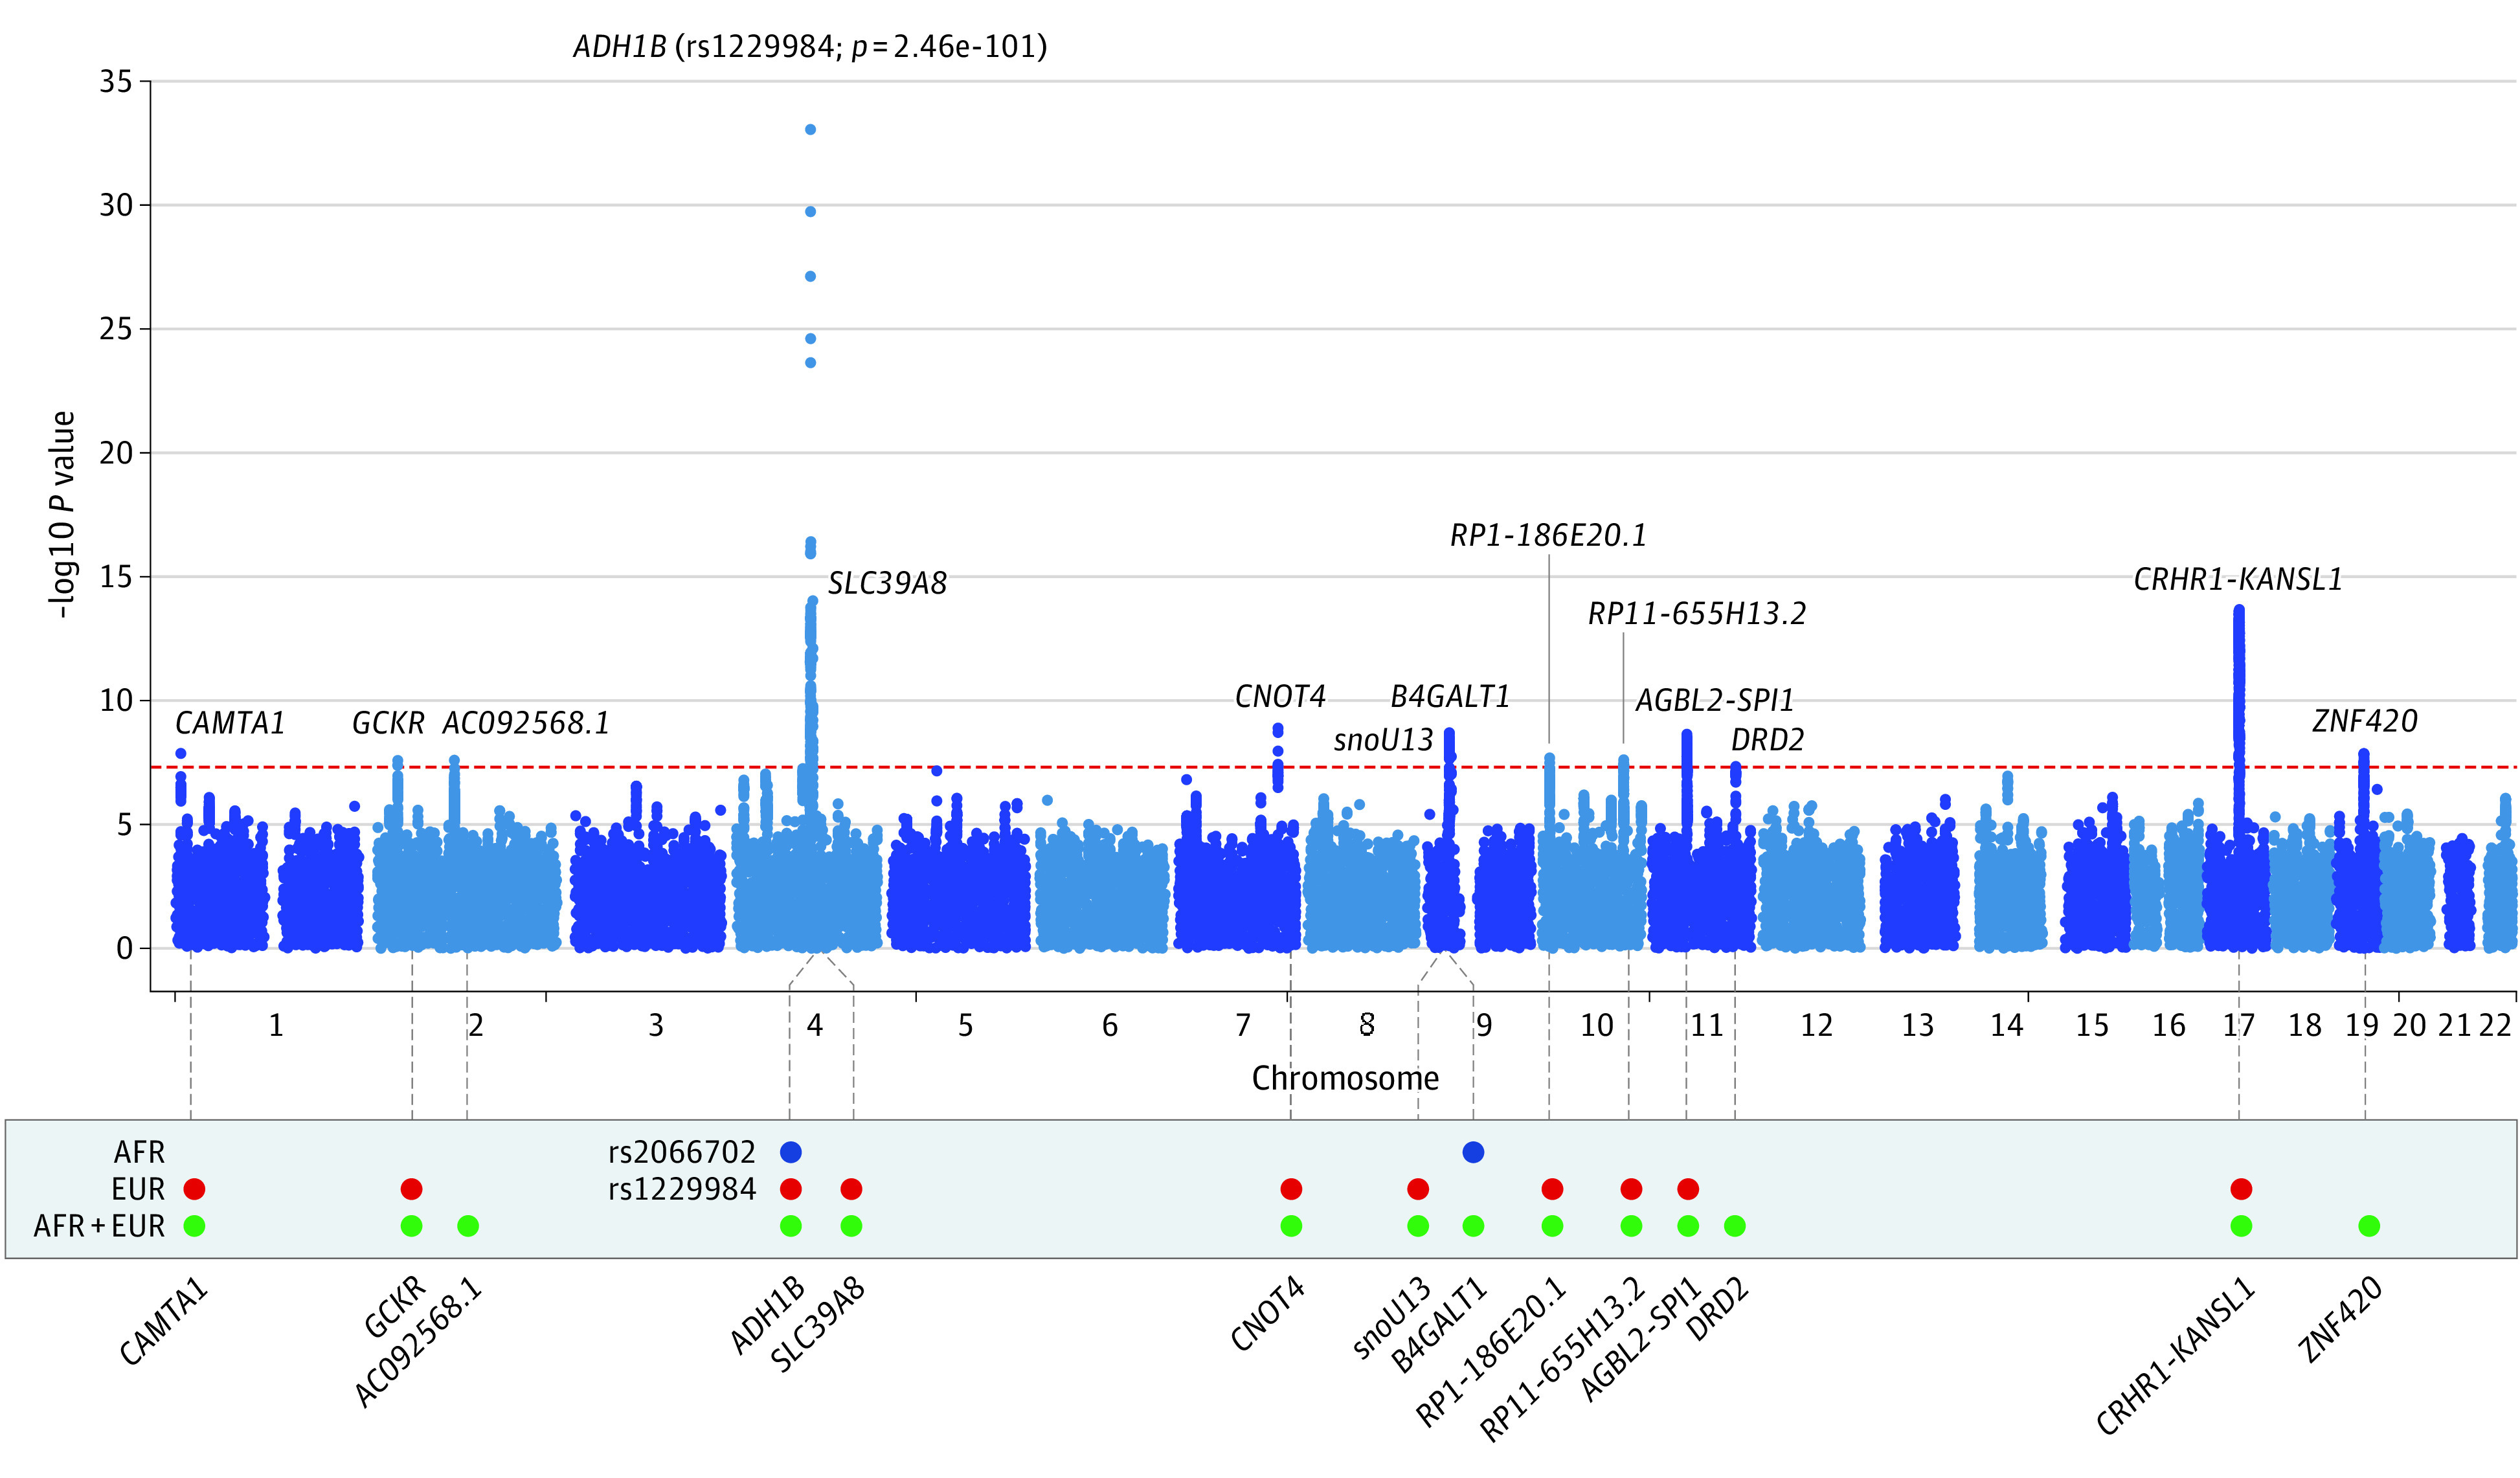2520x1478 pixels.
Task: Click the chromosome 4 data point near 27
Action: 810,276
